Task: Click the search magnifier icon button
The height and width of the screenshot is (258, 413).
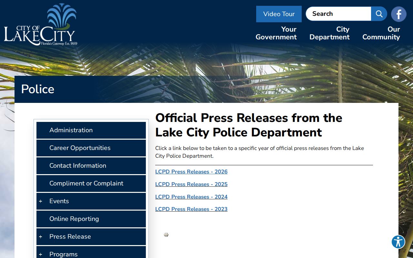Action: (379, 14)
